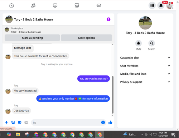The height and width of the screenshot is (138, 179).
Task: Click page scrollbar down arrow at right edge
Action: [178, 129]
